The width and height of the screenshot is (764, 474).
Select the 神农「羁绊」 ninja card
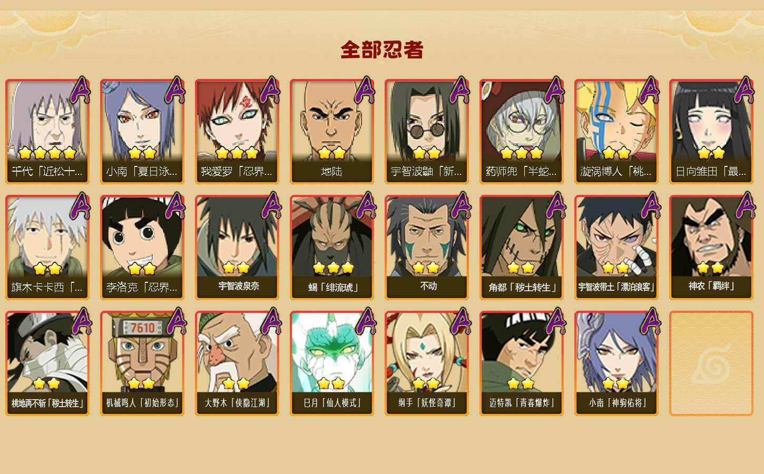click(711, 248)
